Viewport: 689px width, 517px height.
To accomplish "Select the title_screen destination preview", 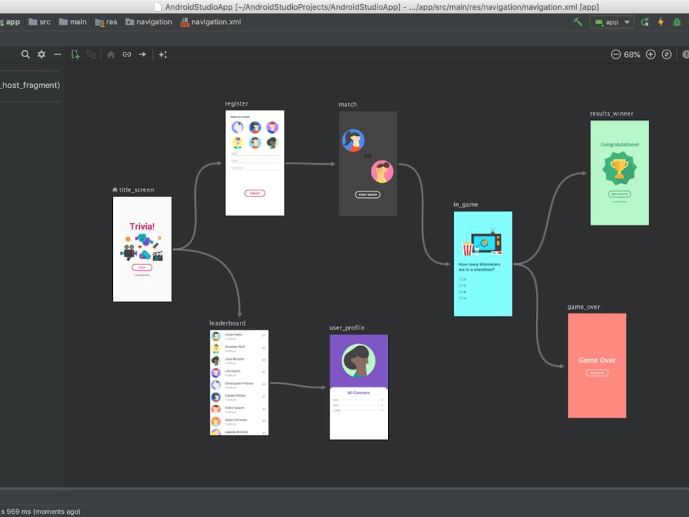I will 142,248.
